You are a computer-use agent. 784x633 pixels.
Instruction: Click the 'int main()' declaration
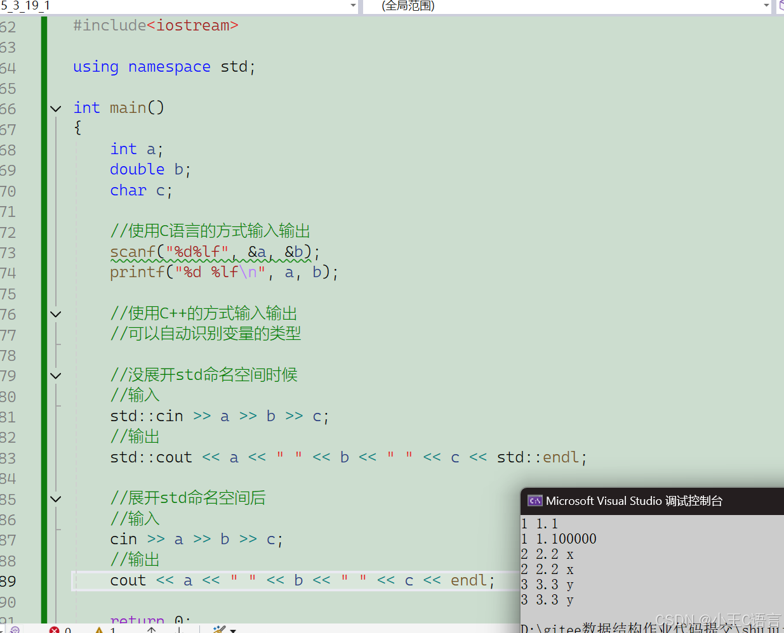coord(119,108)
